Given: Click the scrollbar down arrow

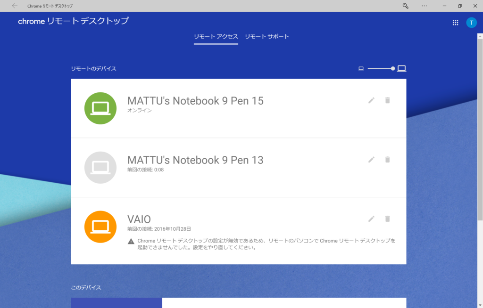Looking at the screenshot, I should click(480, 305).
